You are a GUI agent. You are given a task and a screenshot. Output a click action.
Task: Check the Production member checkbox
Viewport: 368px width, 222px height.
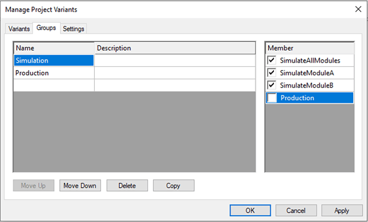[x=272, y=98]
